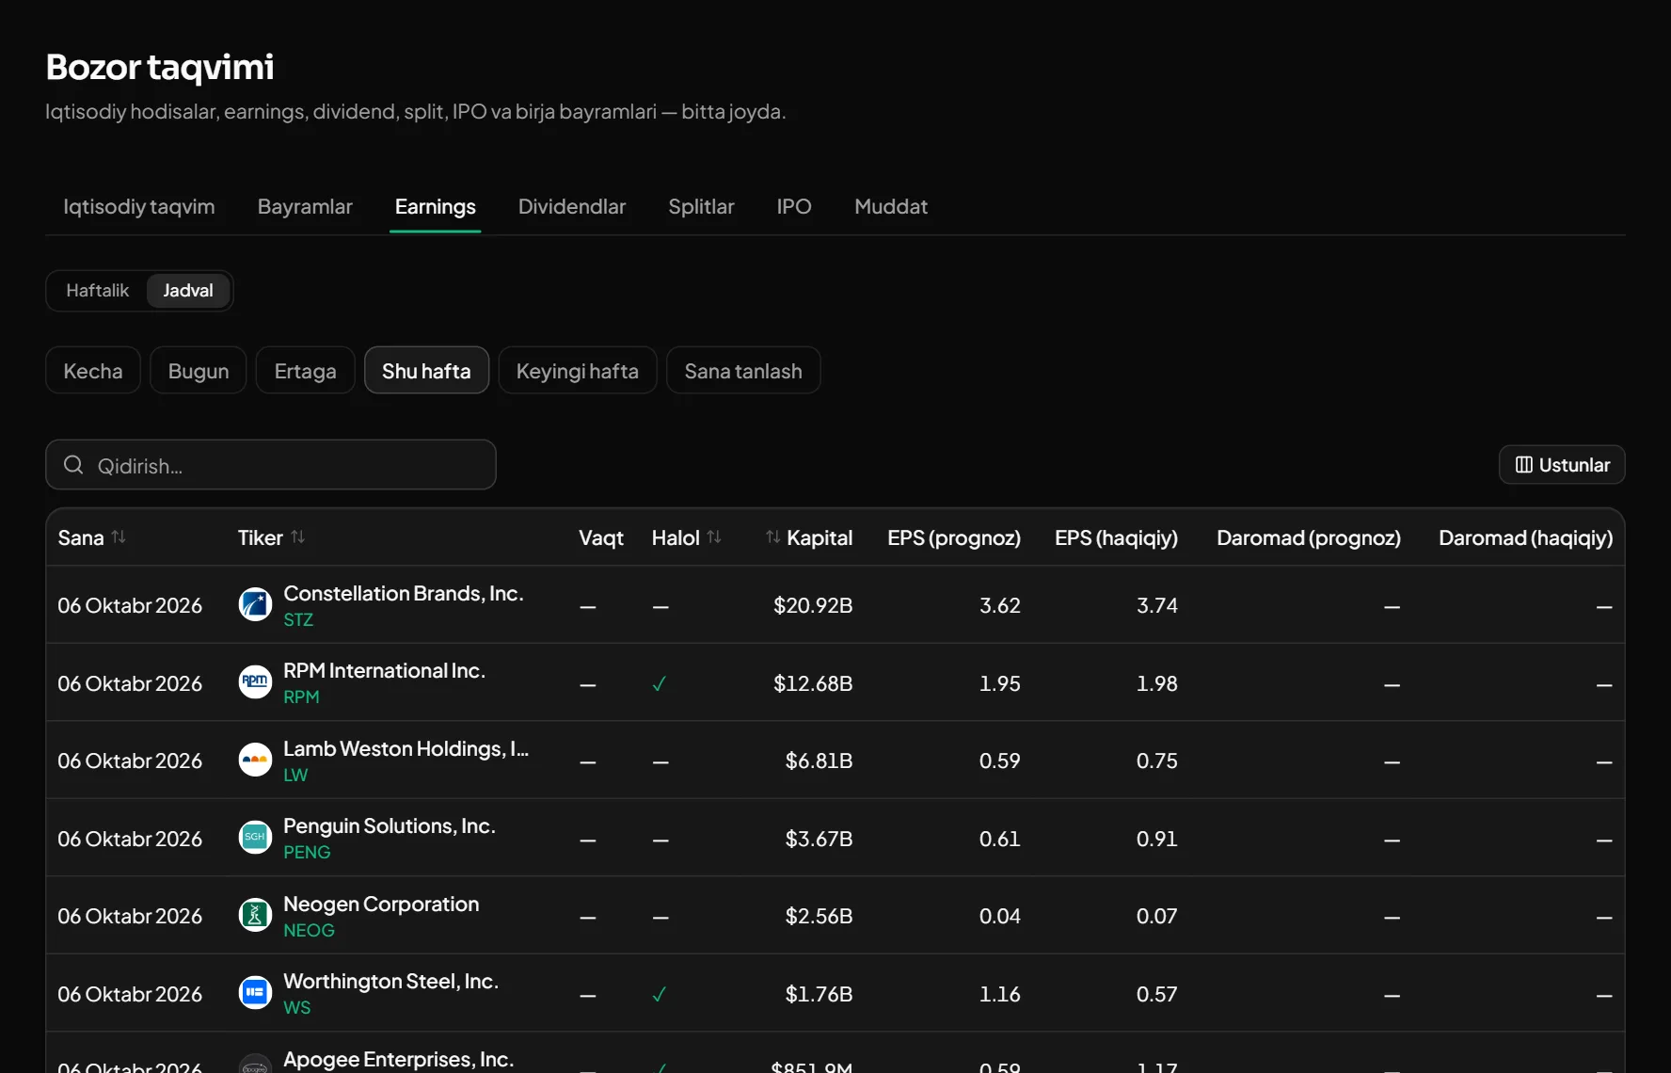Open the NEOG ticker link
1671x1073 pixels.
click(x=309, y=930)
